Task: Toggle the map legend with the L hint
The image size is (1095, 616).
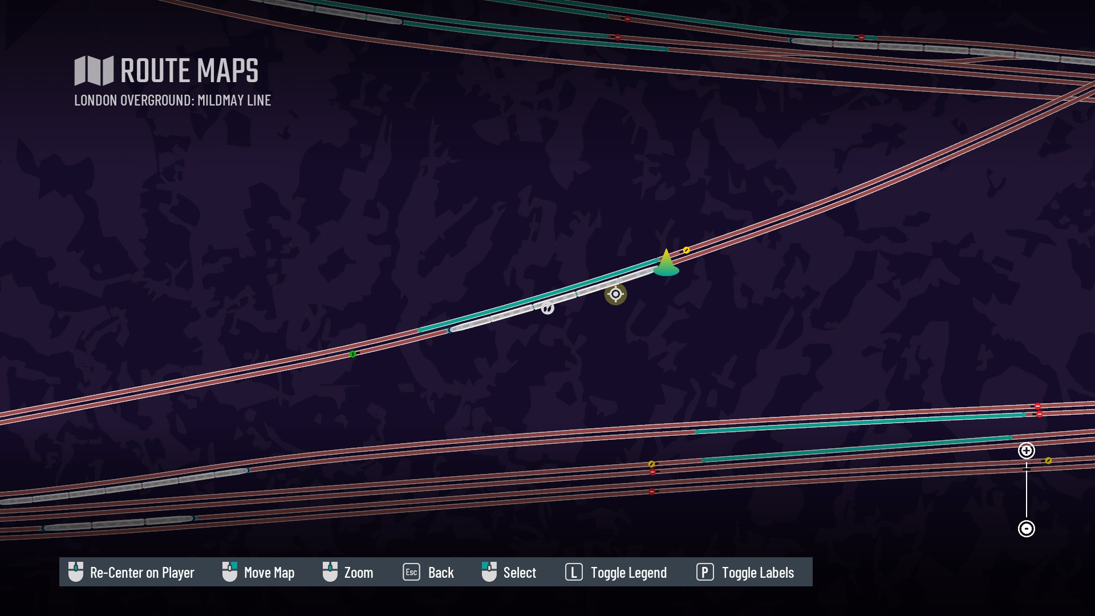Action: [616, 572]
